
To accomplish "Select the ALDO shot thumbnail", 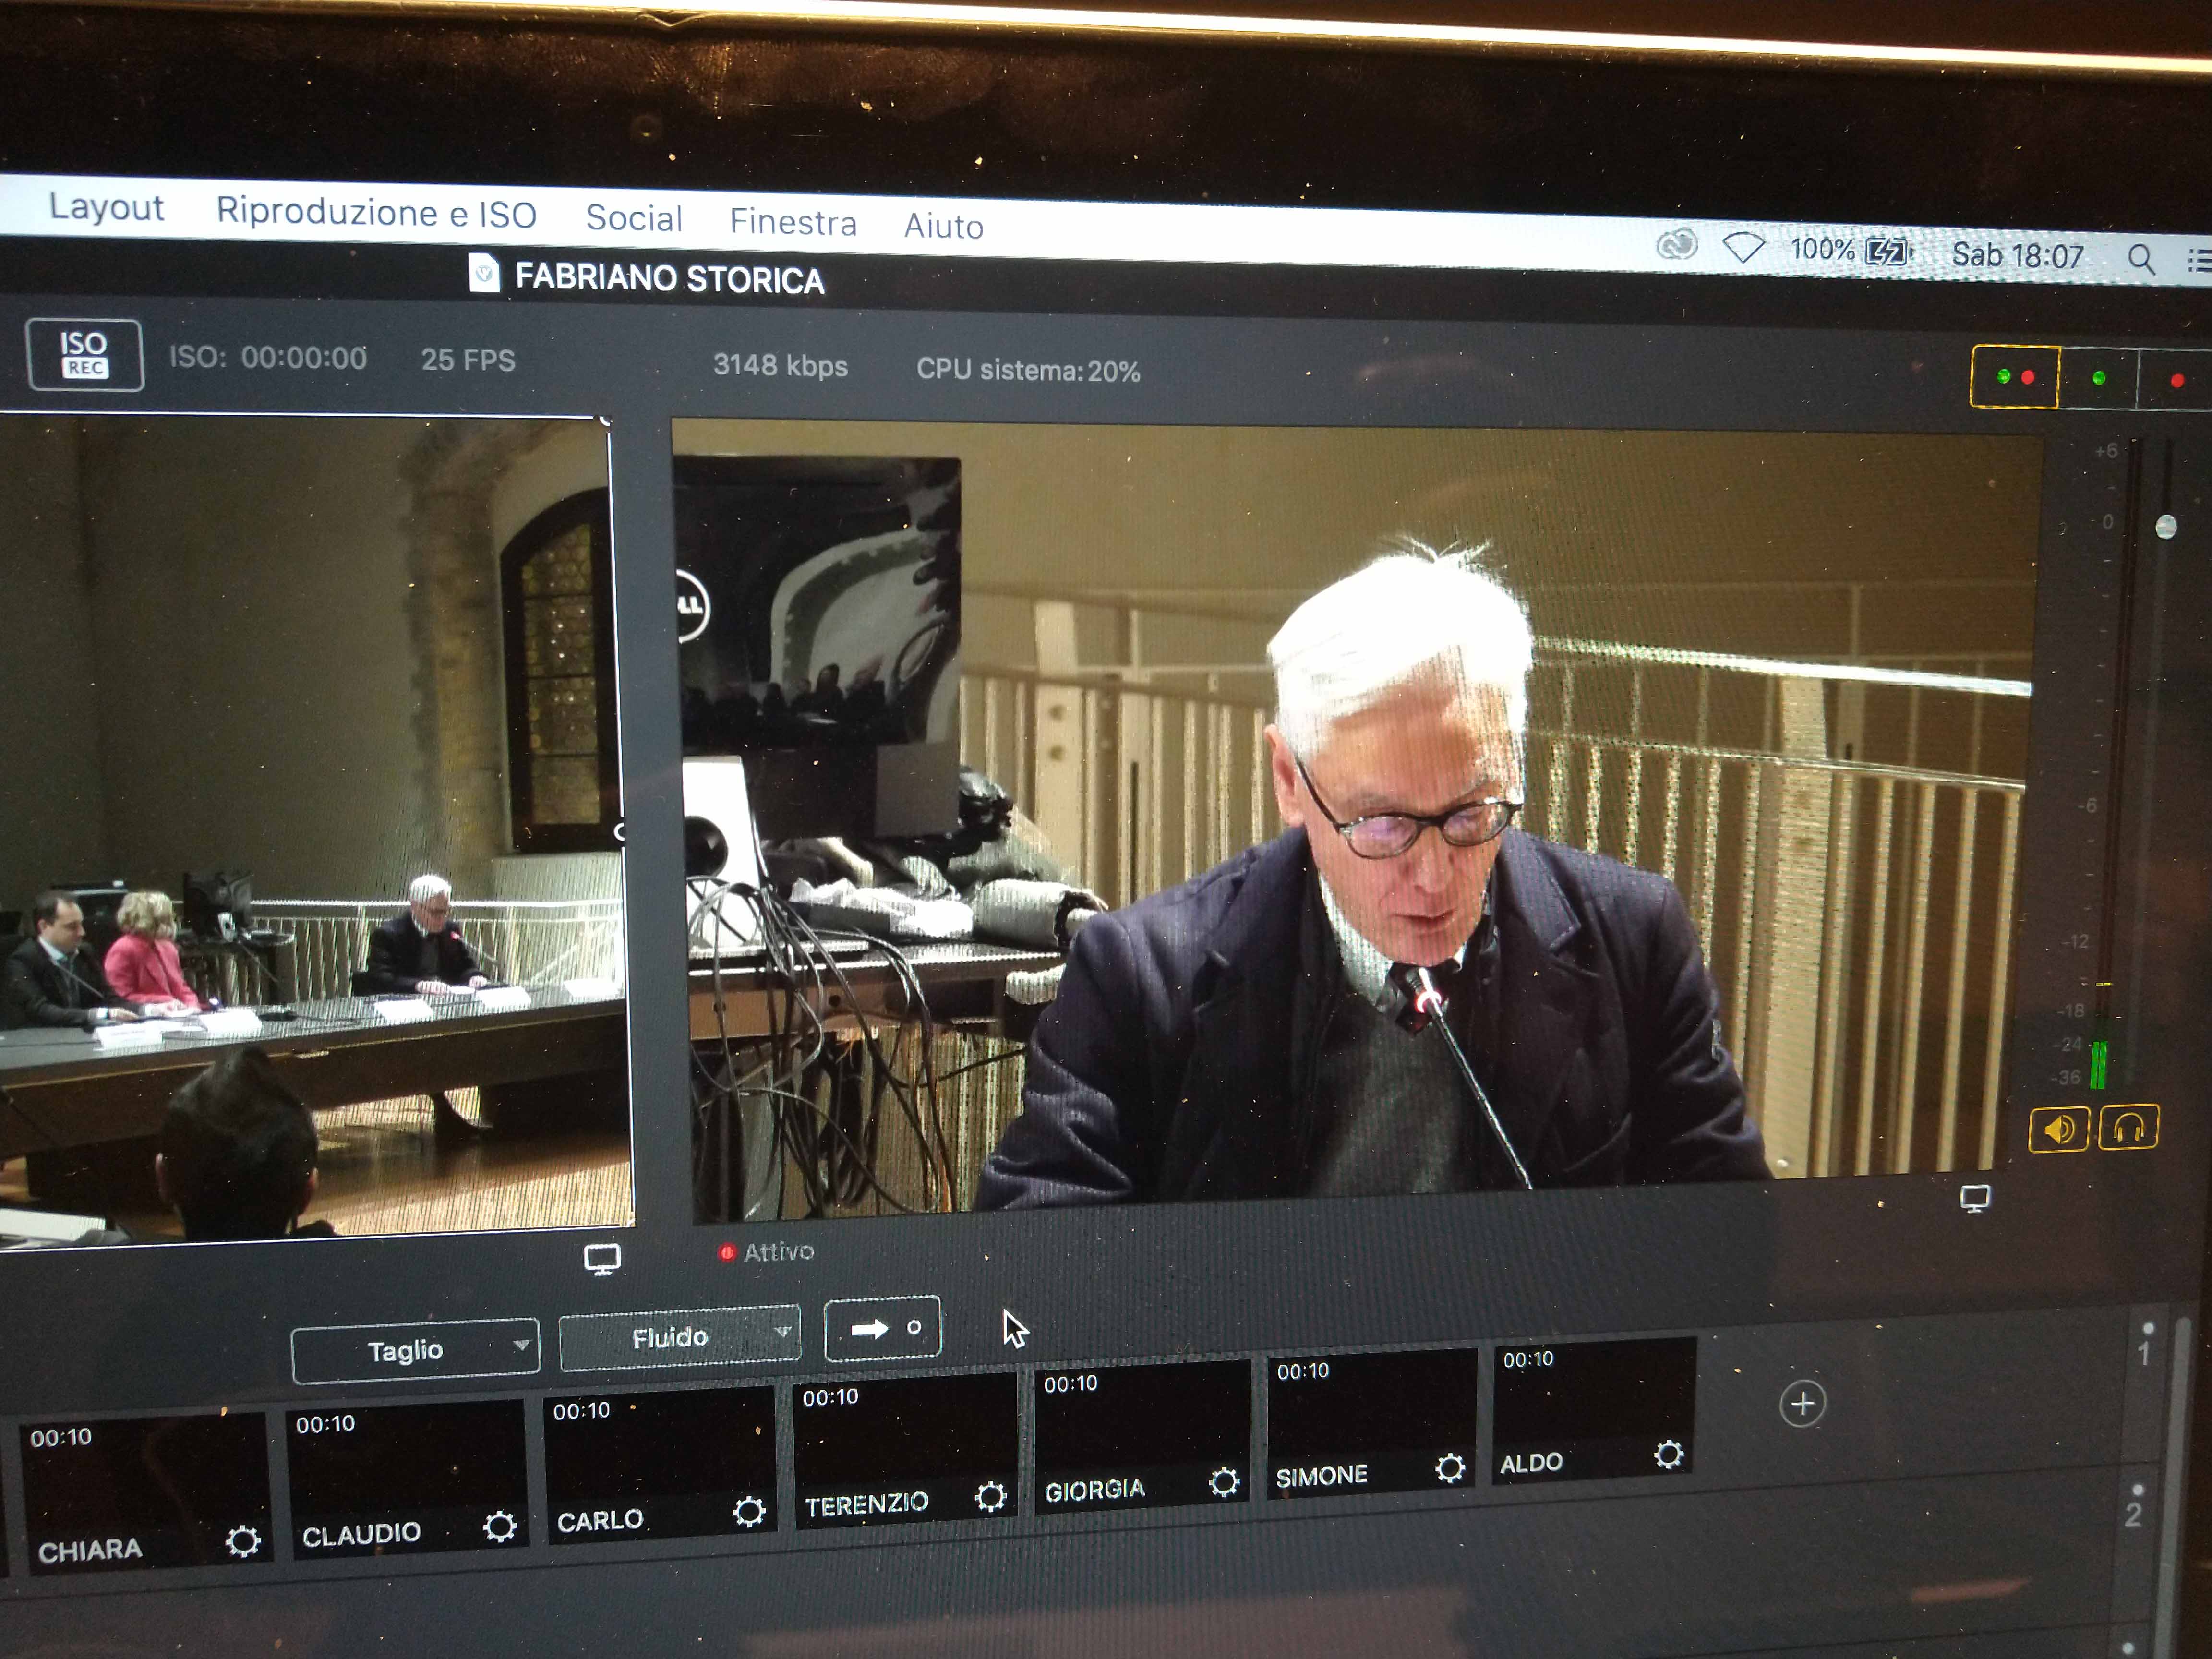I will [x=1594, y=1410].
